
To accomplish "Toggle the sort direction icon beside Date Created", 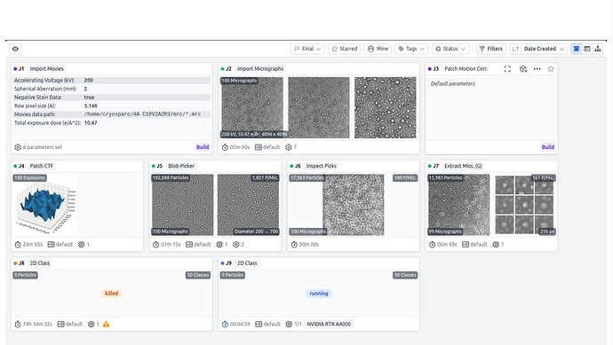I will click(515, 49).
